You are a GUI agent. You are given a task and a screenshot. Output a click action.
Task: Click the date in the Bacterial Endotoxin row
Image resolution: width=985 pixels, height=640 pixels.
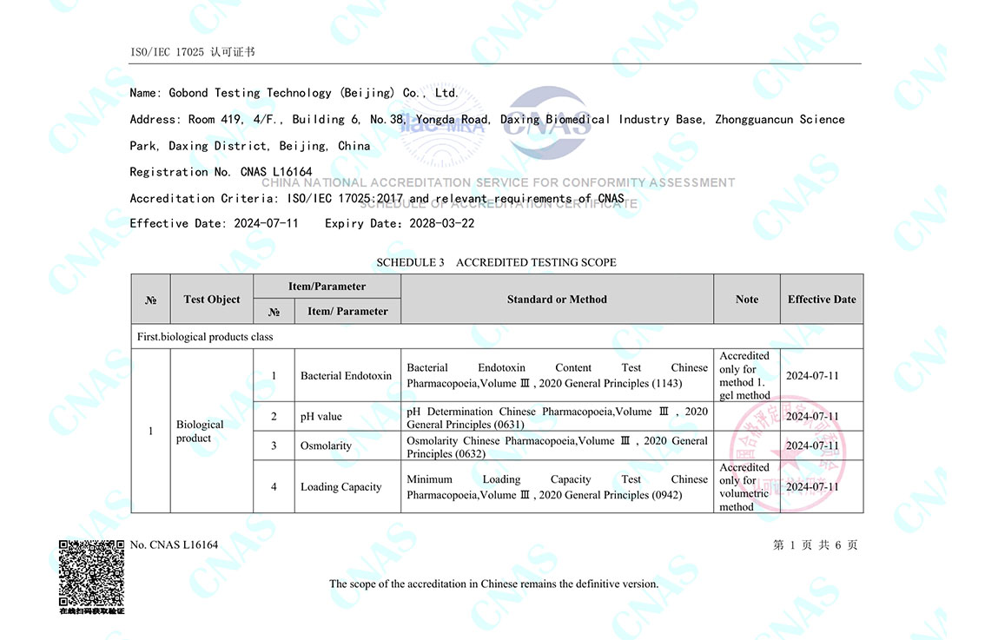[812, 376]
